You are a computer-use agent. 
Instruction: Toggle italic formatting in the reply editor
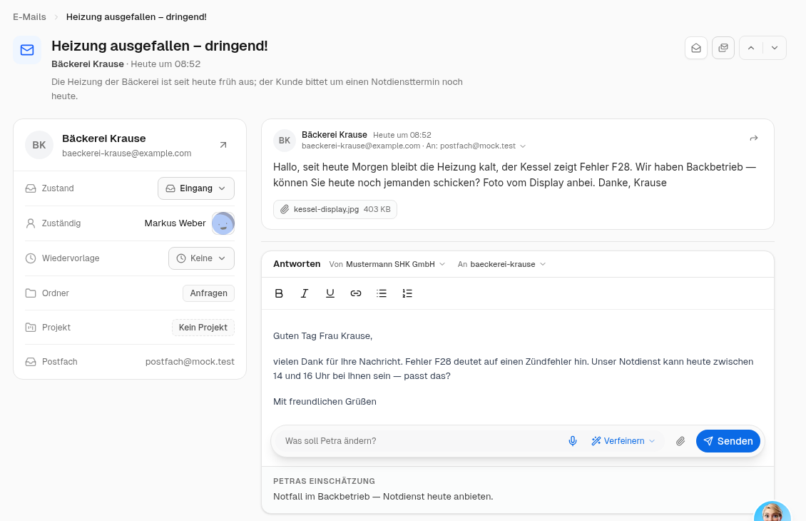305,293
